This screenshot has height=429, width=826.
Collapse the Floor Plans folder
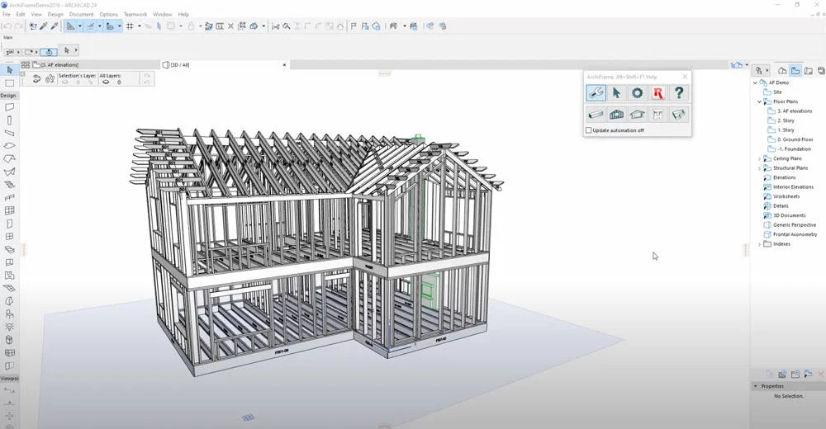[760, 101]
